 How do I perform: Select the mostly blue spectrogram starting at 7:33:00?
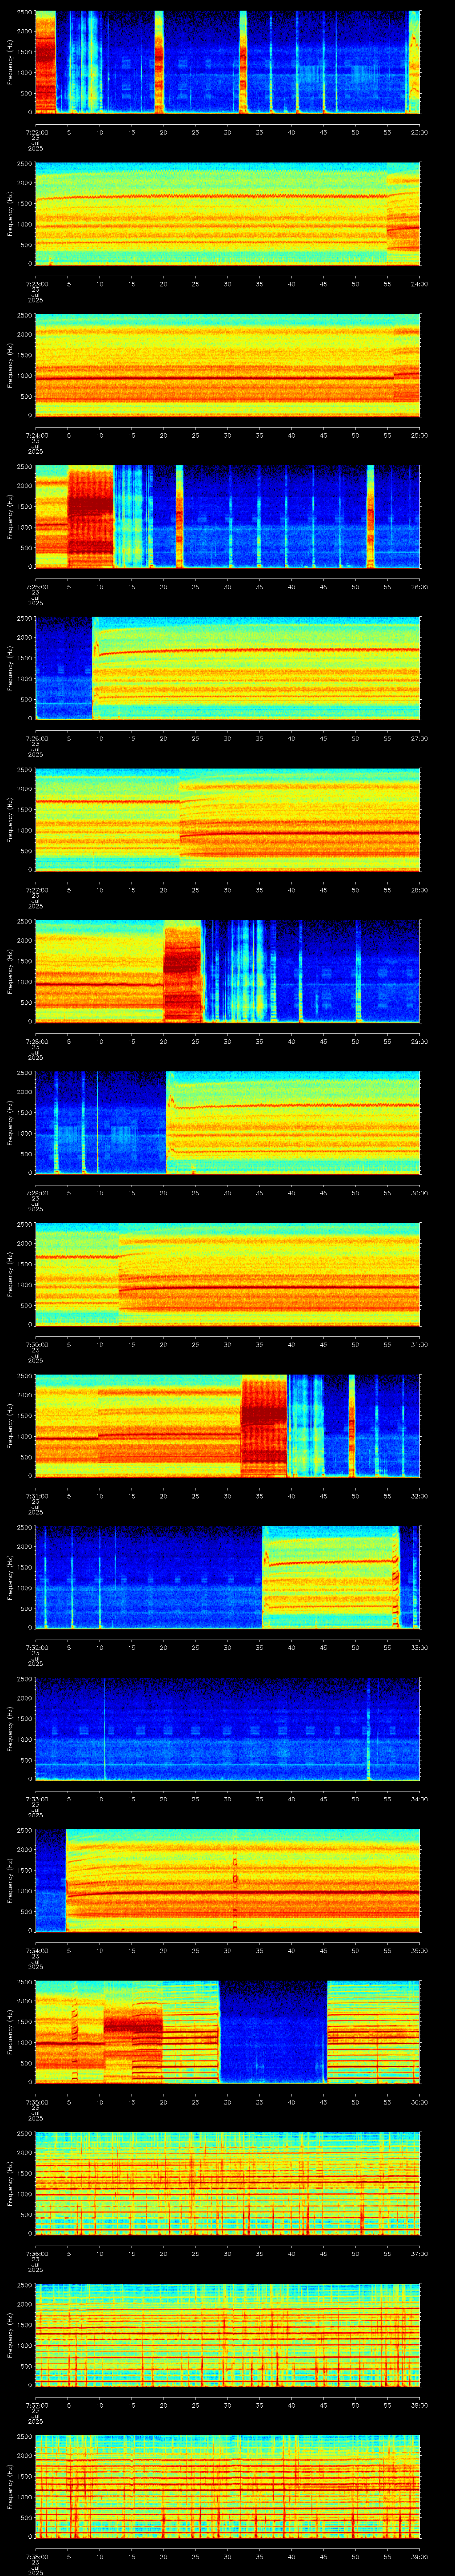tap(228, 1729)
